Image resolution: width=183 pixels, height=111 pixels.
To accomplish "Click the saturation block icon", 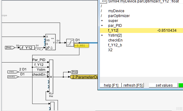I will click(x=70, y=43).
